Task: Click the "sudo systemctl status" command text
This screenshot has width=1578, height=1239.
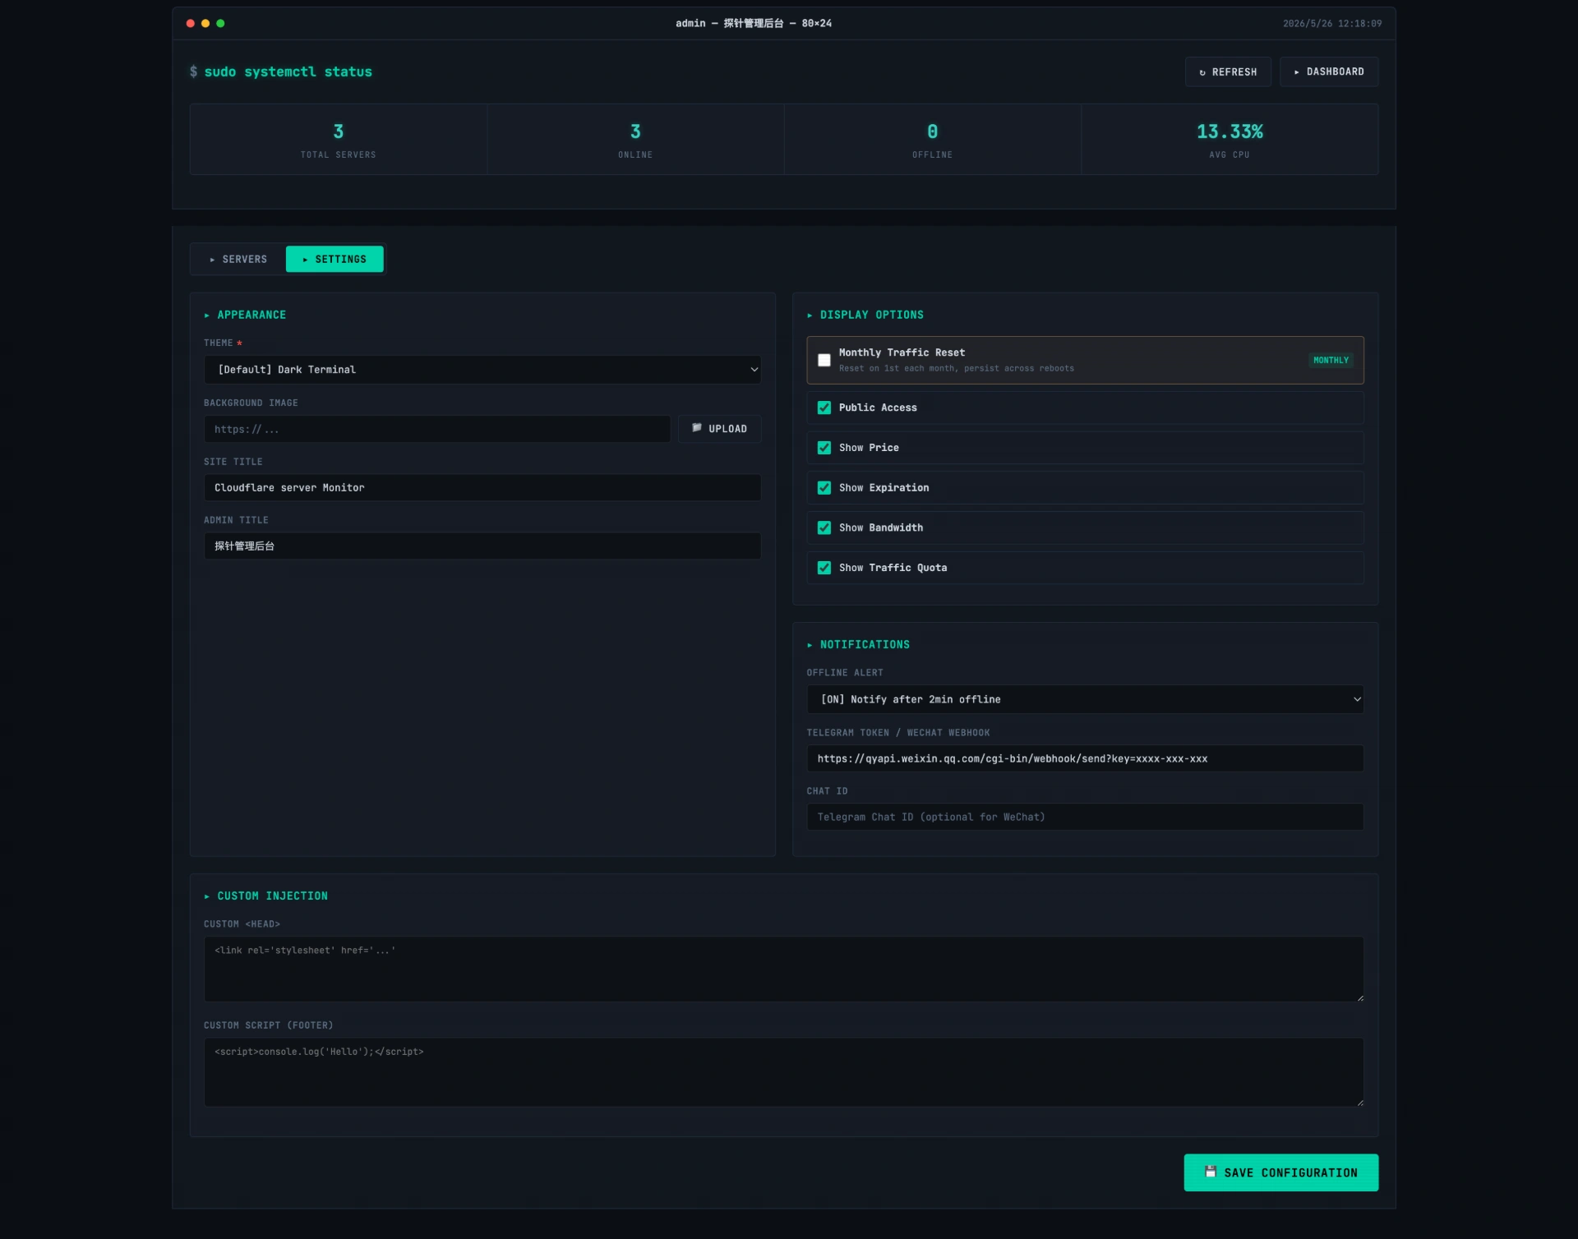Action: (288, 72)
